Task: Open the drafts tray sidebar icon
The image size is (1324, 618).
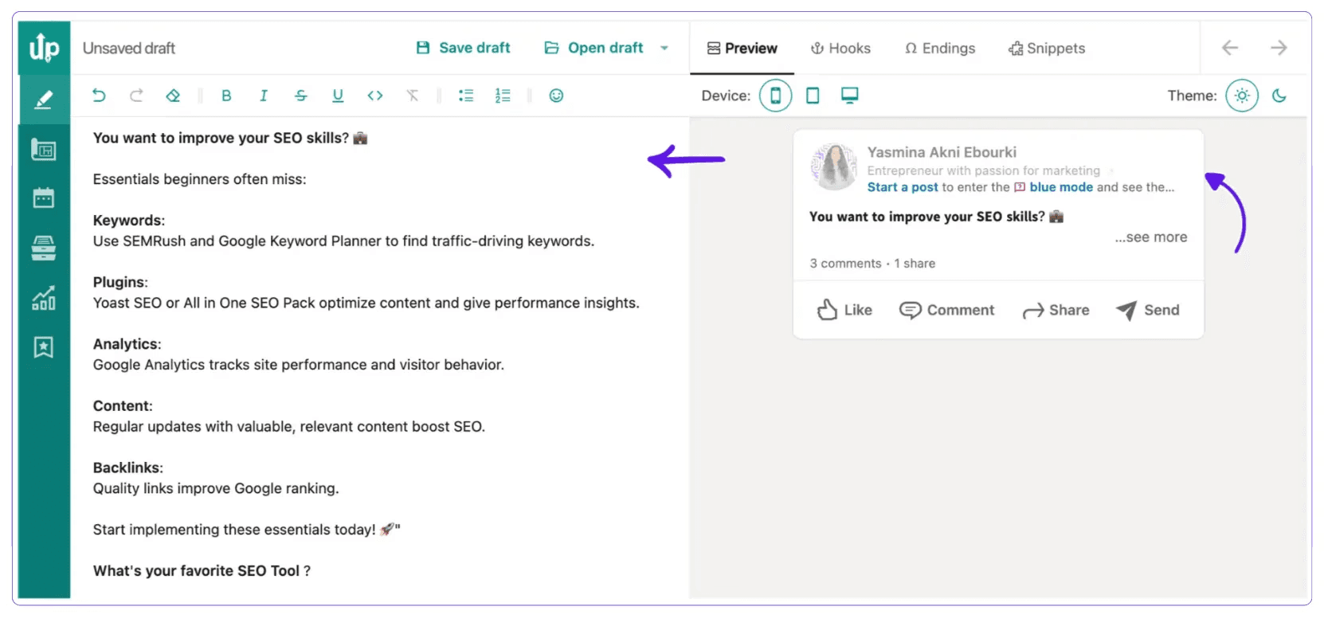Action: pos(44,248)
